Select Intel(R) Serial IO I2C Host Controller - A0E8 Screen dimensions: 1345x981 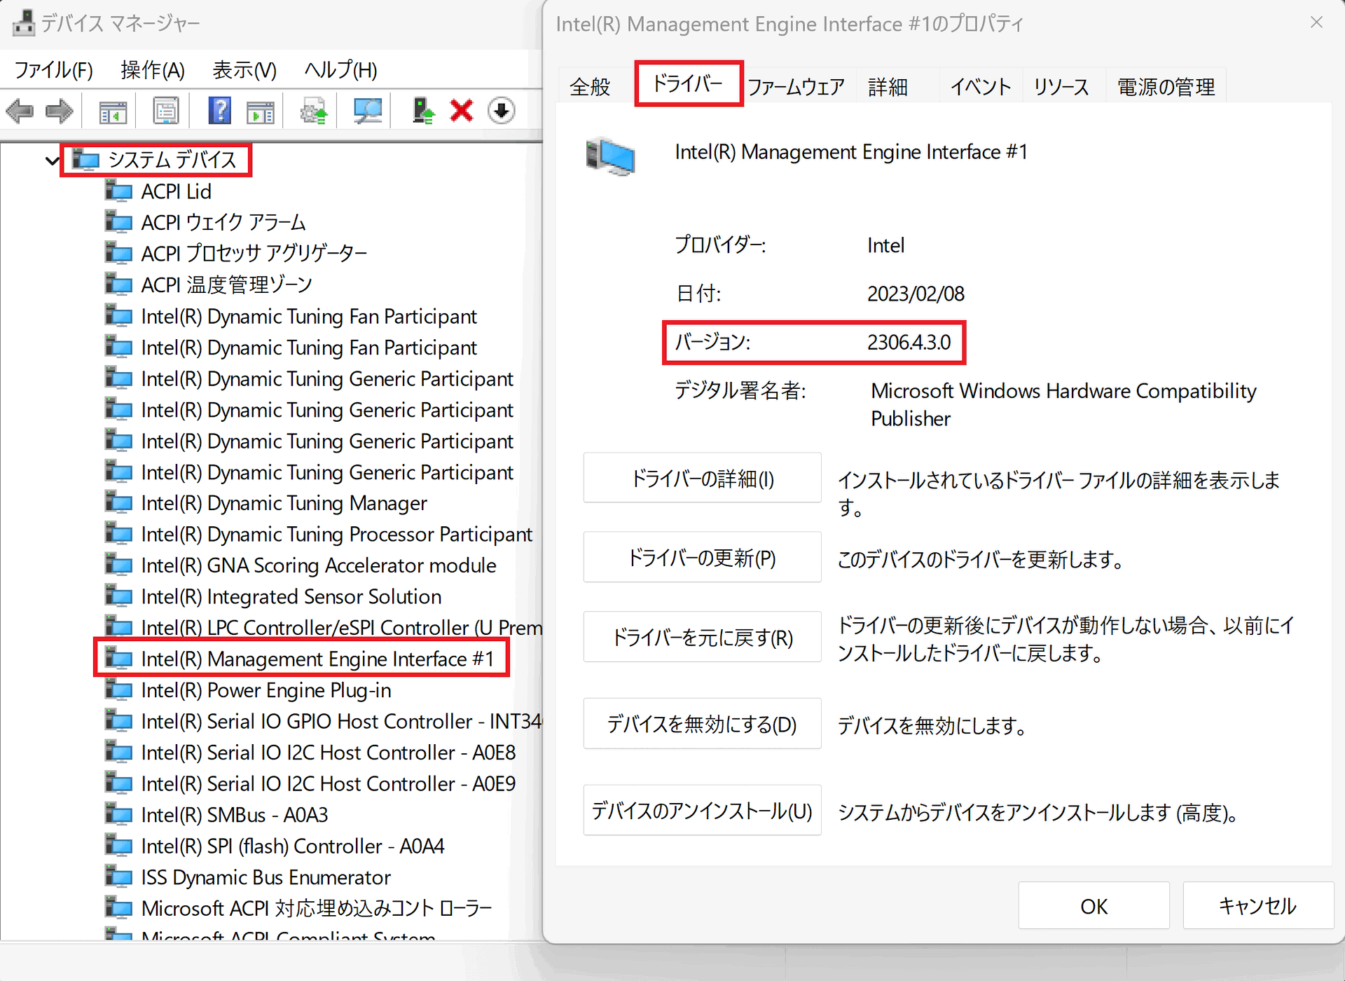pyautogui.click(x=329, y=752)
